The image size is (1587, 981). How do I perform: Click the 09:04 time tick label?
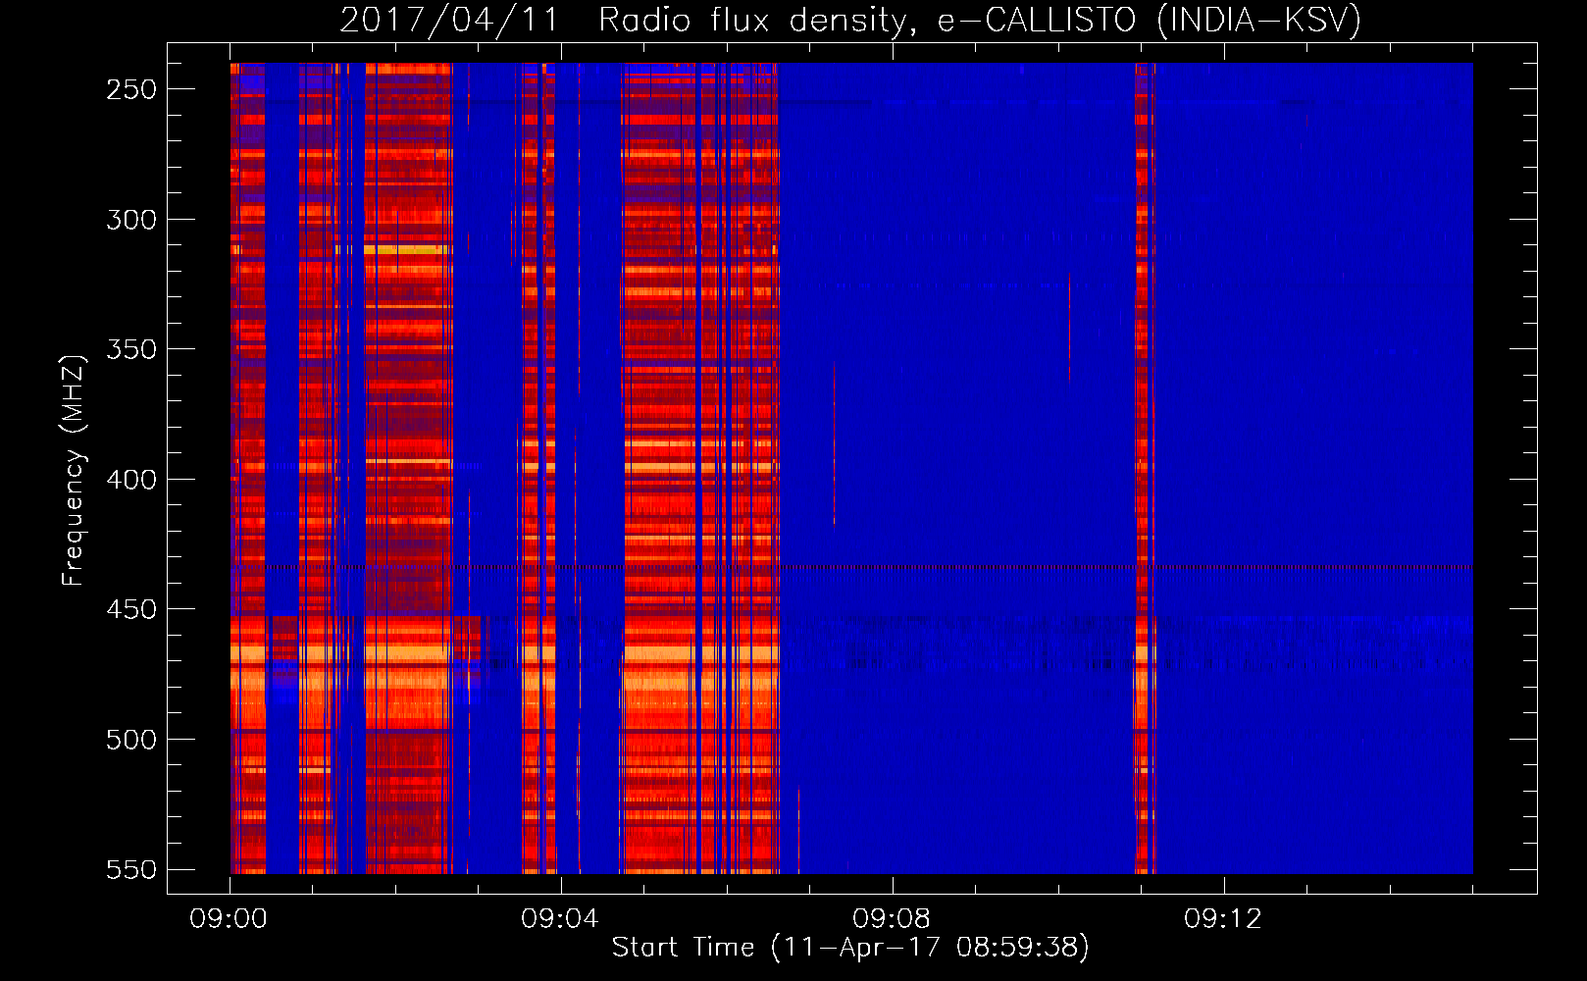(x=560, y=919)
